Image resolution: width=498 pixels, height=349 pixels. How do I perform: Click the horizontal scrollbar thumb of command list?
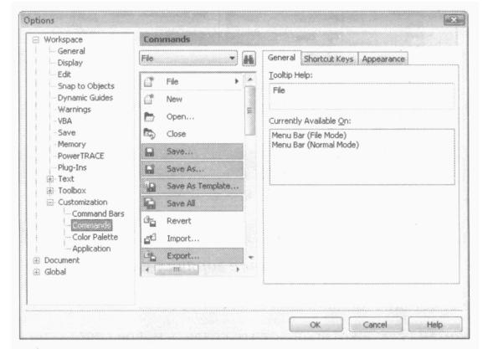click(177, 269)
